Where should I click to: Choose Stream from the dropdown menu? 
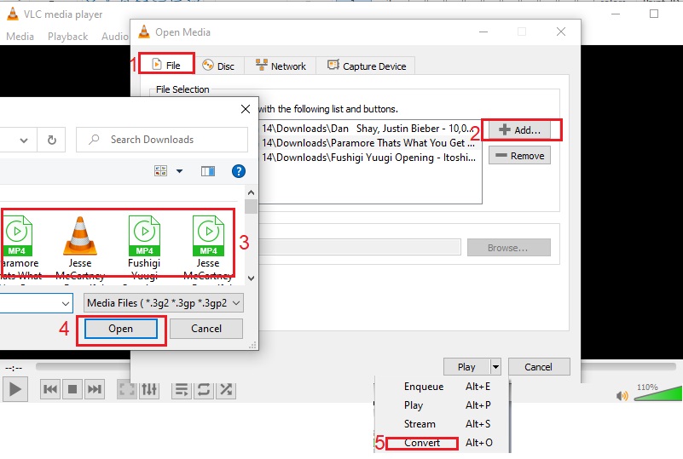click(x=441, y=424)
